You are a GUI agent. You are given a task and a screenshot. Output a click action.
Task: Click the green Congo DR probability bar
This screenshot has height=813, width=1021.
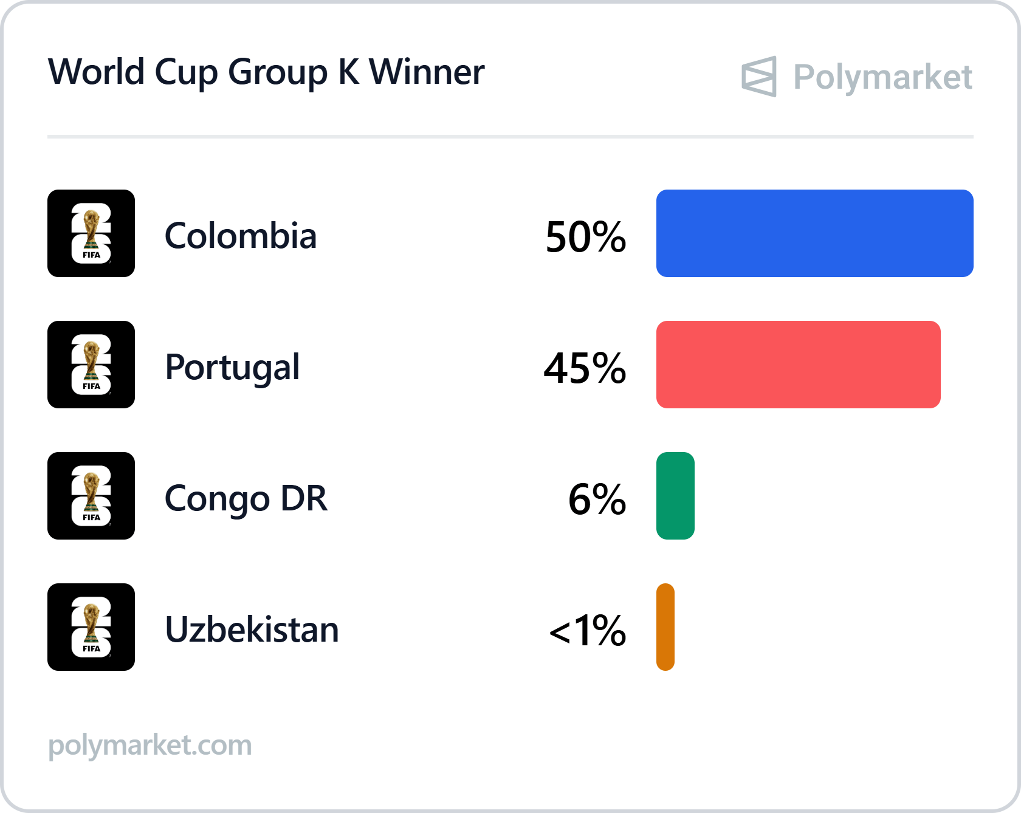coord(675,496)
